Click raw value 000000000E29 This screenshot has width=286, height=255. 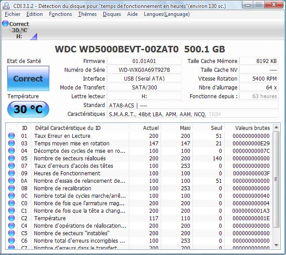251,143
